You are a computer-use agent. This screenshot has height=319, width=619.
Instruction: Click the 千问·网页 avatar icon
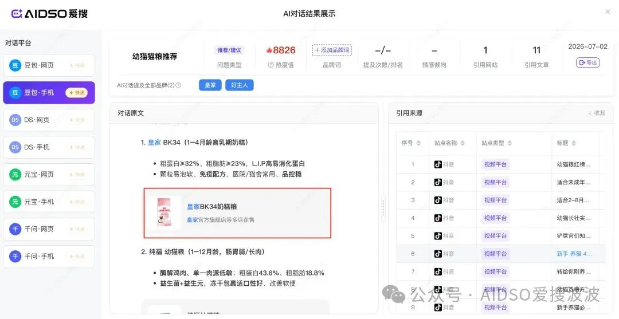(15, 229)
